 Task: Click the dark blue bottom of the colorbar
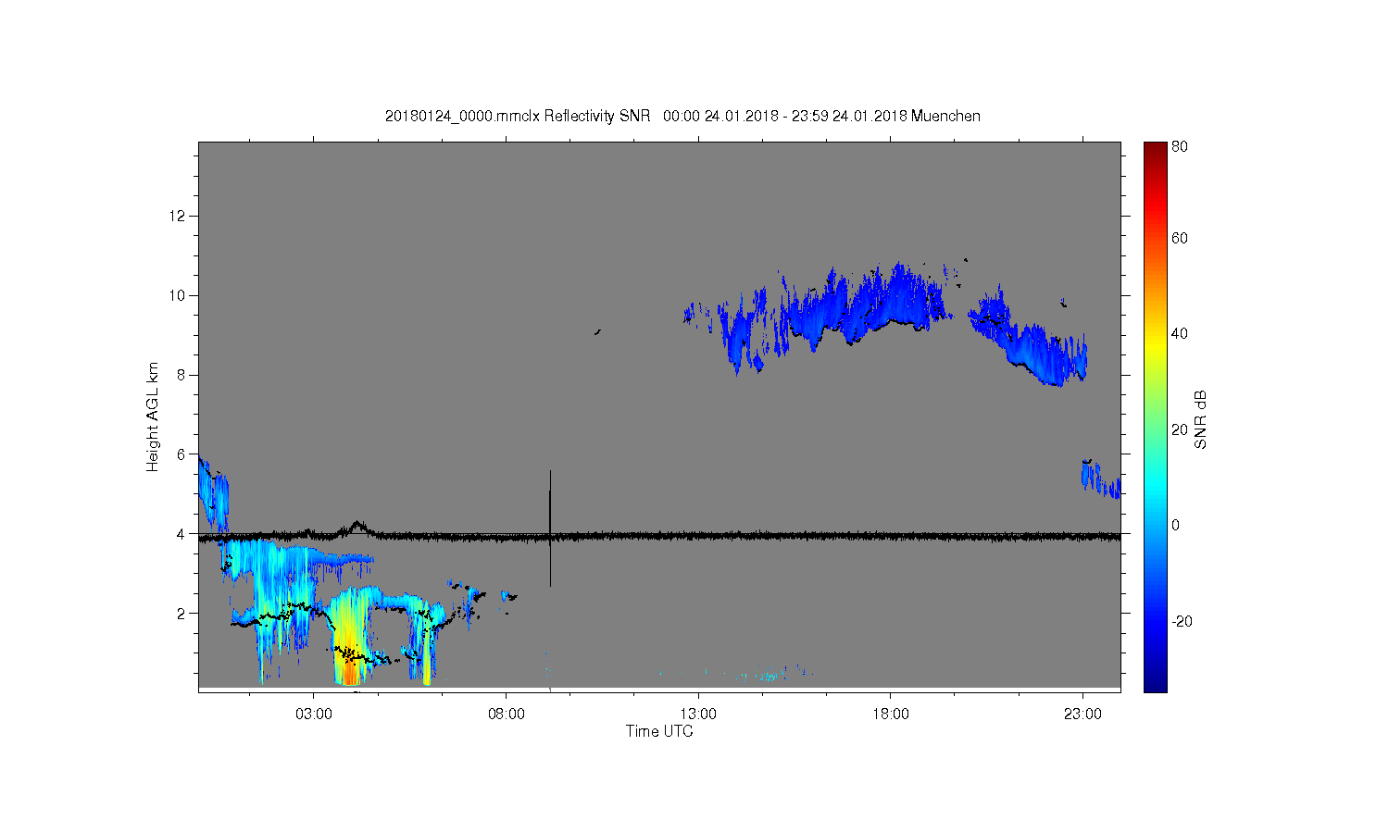pos(1155,682)
